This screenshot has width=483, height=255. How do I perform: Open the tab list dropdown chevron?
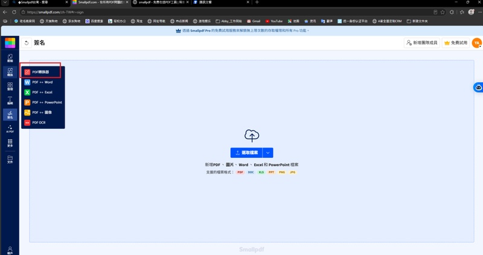pos(5,2)
